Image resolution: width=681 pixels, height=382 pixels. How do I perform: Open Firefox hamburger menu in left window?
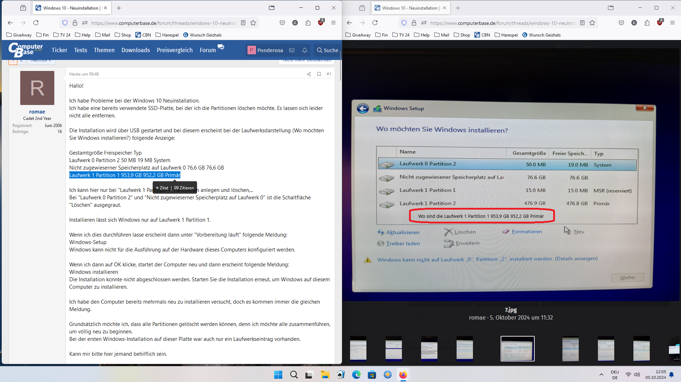[x=333, y=23]
